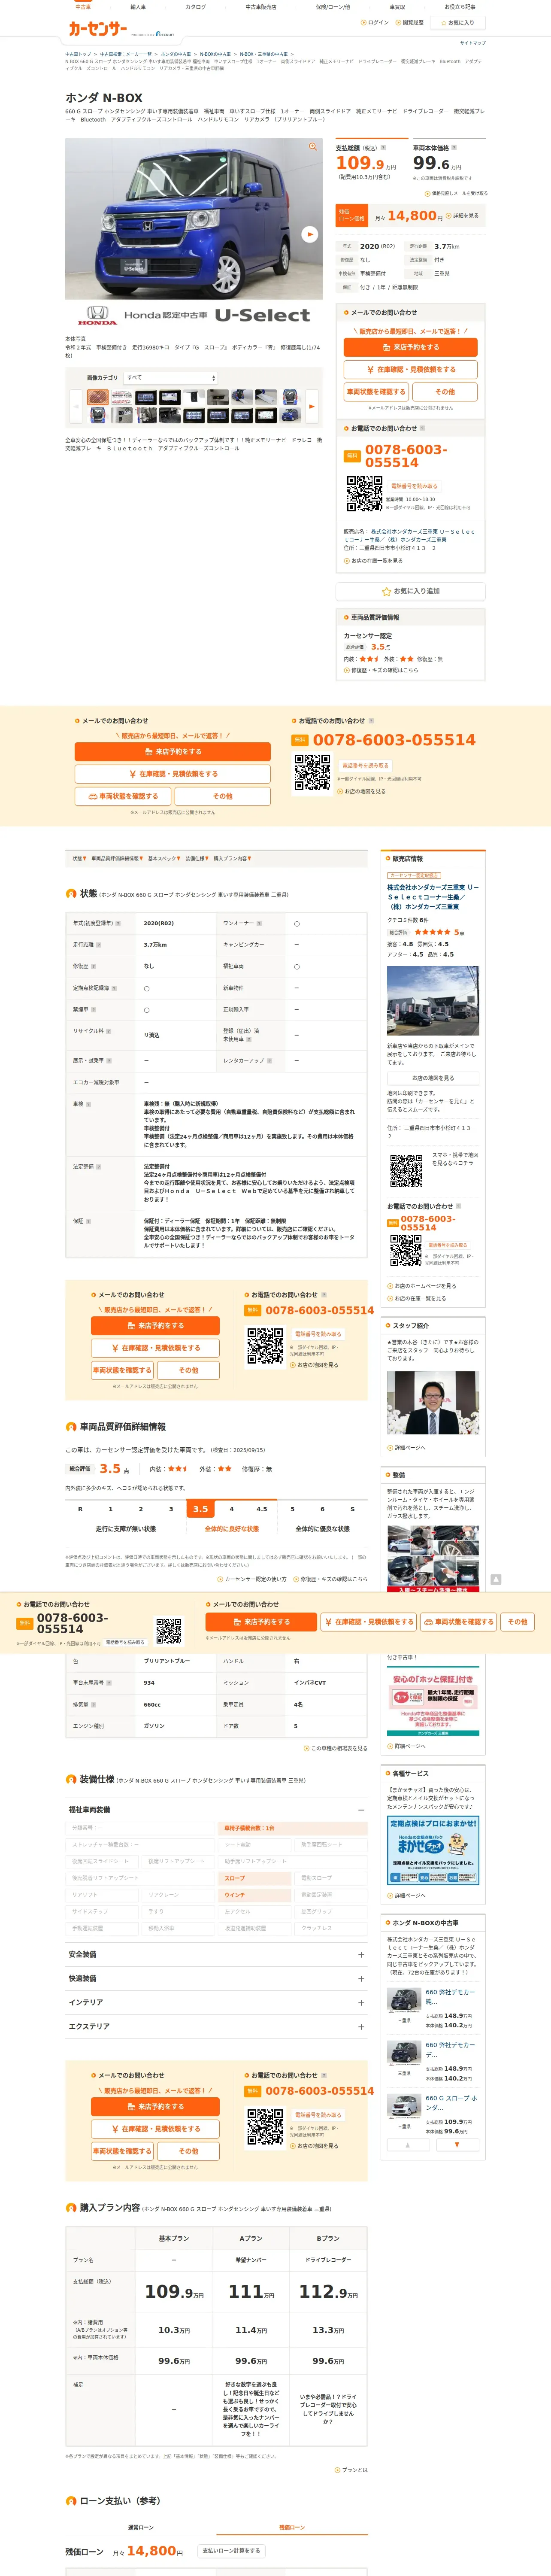Click 価格見直しメールを受け取る link
Screen dimensions: 551x2576
[458, 193]
